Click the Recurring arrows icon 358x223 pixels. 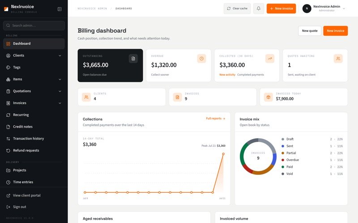[8, 115]
